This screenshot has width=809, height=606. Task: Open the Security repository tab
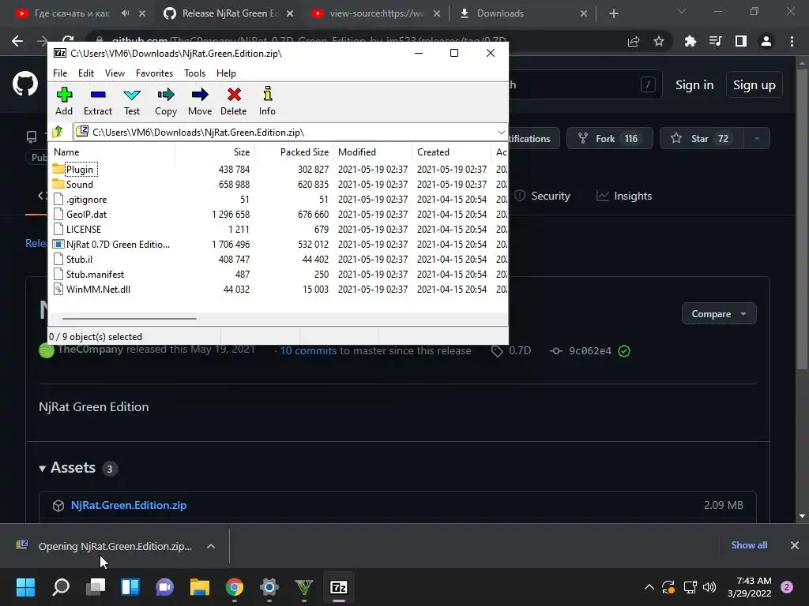[x=542, y=196]
